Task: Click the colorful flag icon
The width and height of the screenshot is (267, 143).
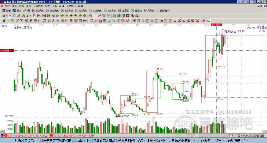Action: point(39,16)
